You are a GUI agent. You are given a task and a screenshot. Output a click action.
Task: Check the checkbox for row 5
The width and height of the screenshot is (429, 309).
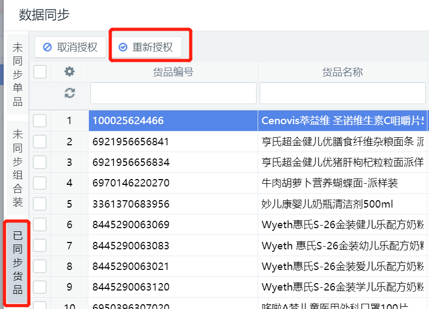pos(40,204)
